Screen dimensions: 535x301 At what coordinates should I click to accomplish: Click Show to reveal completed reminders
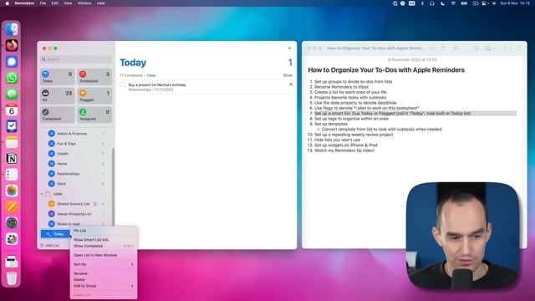(x=288, y=75)
